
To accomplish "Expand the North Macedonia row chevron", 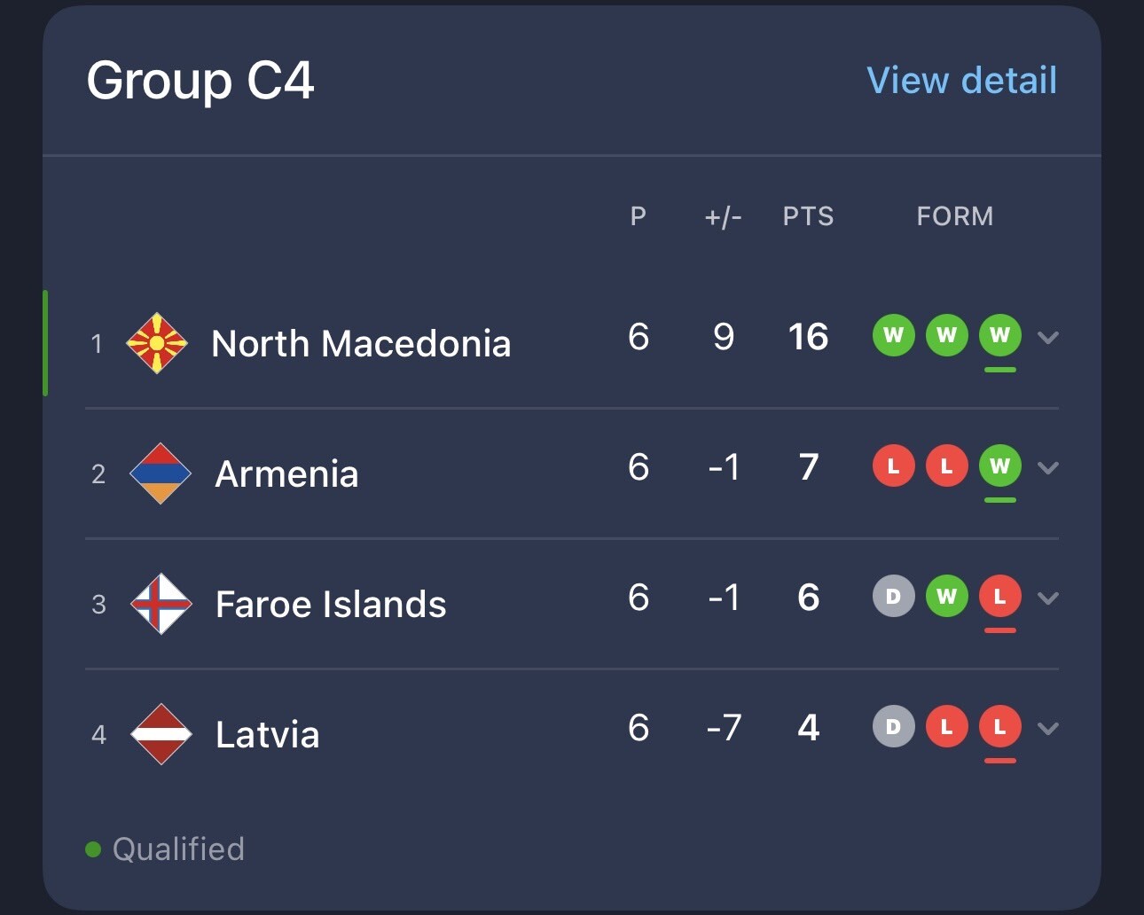I will point(1048,337).
